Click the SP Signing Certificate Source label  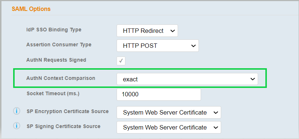coord(64,126)
